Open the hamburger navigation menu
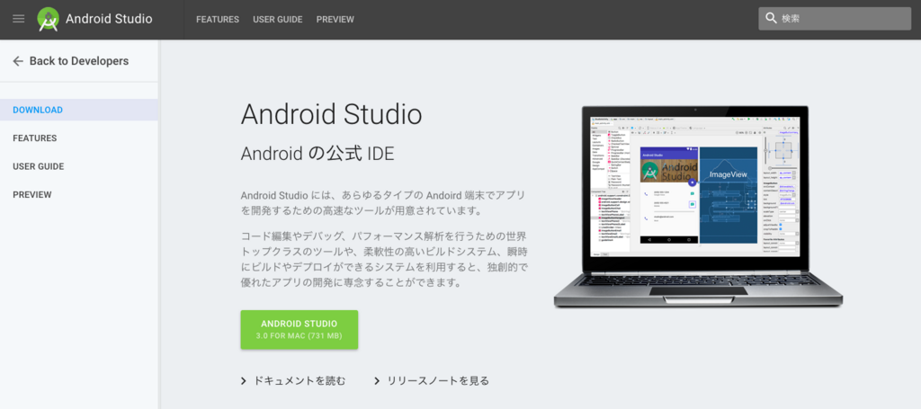 tap(19, 19)
